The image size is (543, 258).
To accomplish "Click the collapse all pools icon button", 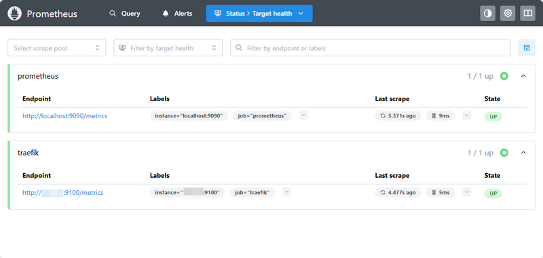I will (x=527, y=48).
